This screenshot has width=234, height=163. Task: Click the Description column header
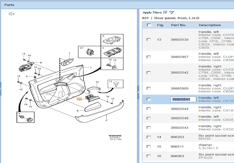(210, 25)
